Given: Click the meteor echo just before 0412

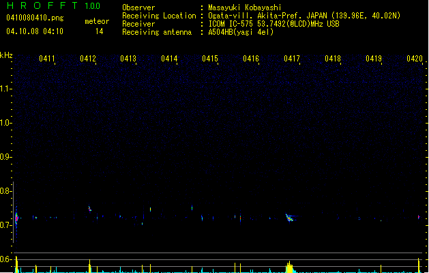Looking at the screenshot, I should 90,209.
